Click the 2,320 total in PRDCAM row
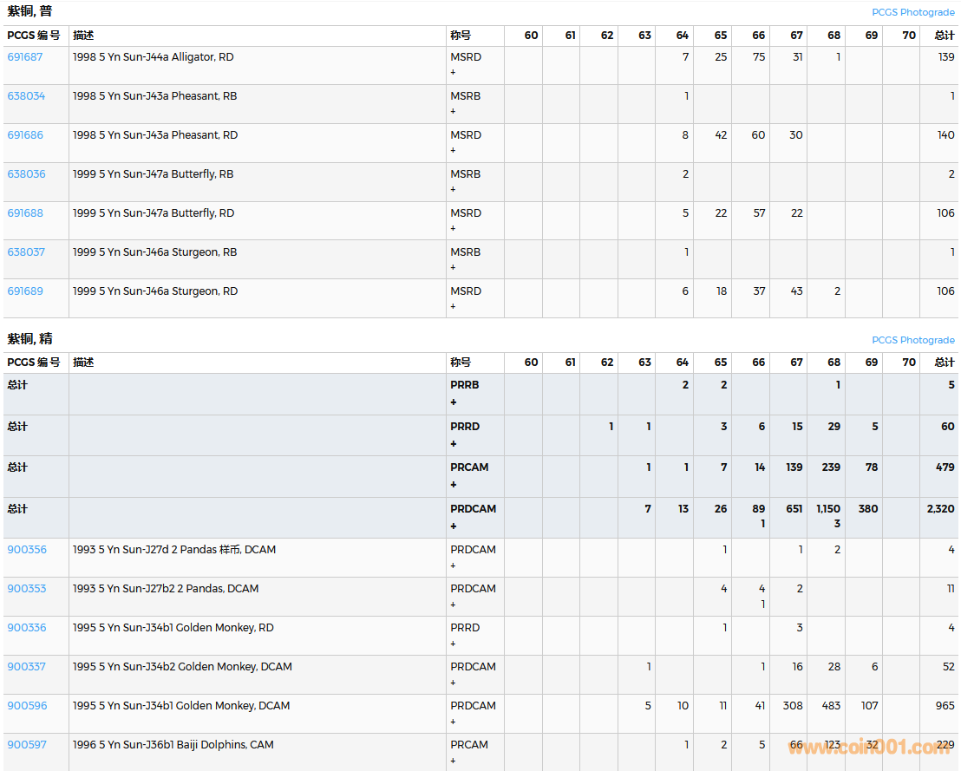Viewport: 961px width, 771px height. [x=940, y=509]
